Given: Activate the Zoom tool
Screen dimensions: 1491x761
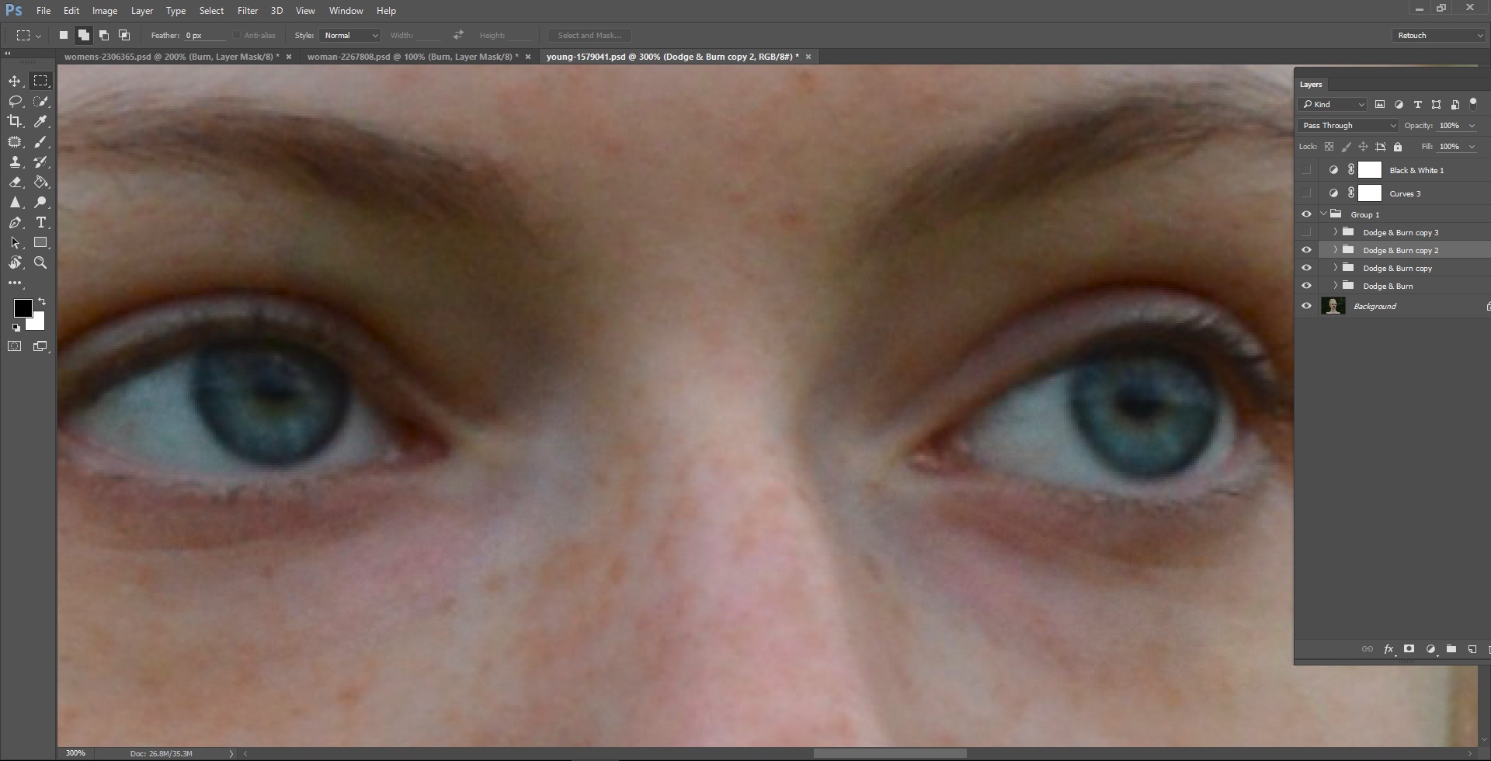Looking at the screenshot, I should [x=40, y=262].
